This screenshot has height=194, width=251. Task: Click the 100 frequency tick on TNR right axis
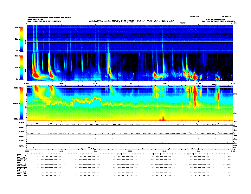tap(236, 94)
